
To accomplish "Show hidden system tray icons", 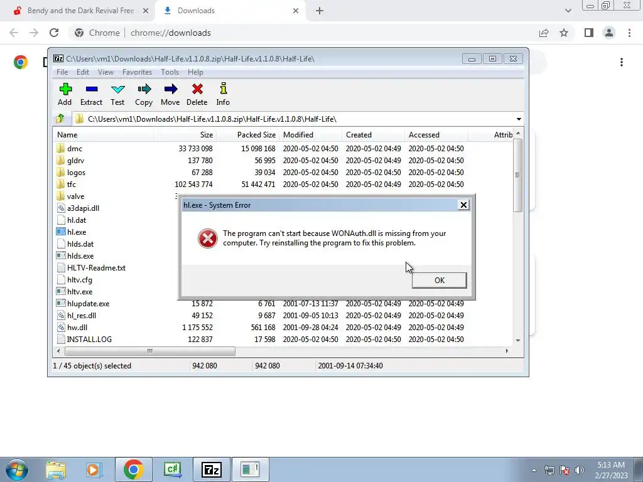I will (x=534, y=470).
